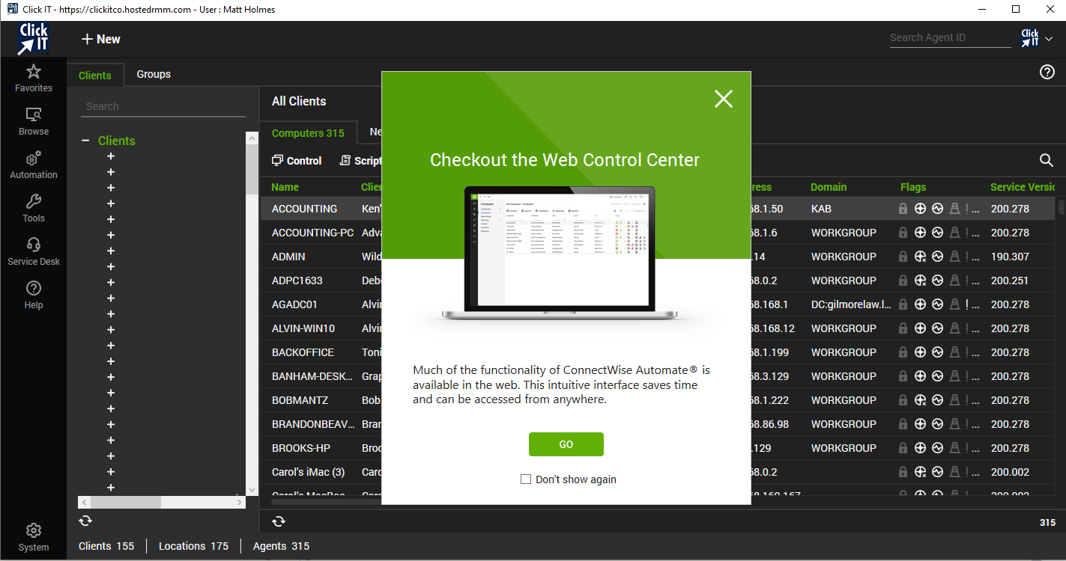Expand the first plus node under Clients
The image size is (1066, 561).
pos(111,156)
